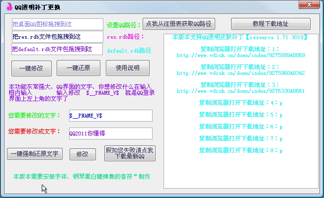Open 教程下载地址 button

click(x=270, y=24)
